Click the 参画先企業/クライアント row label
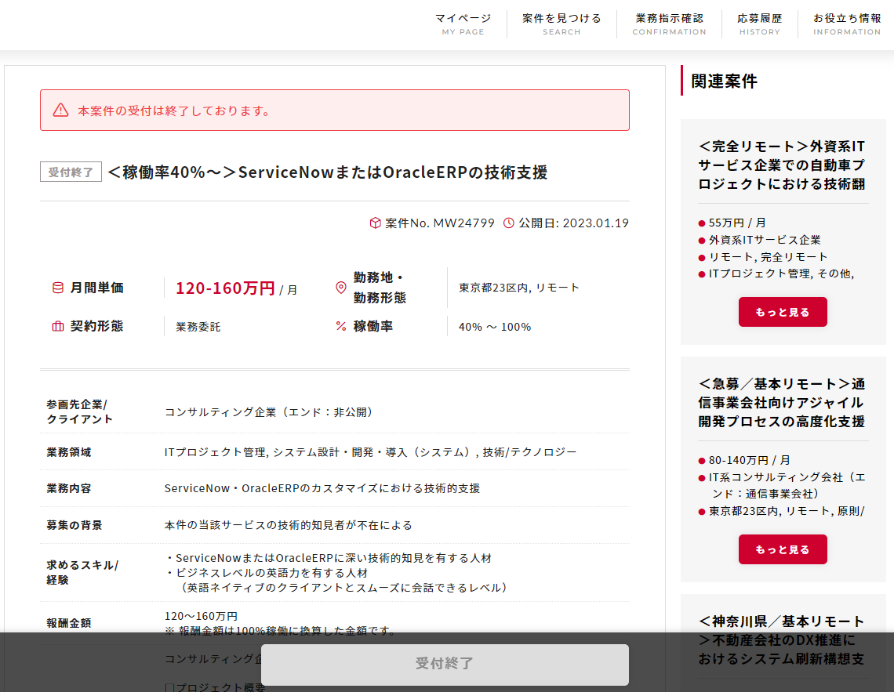This screenshot has width=894, height=692. 80,411
